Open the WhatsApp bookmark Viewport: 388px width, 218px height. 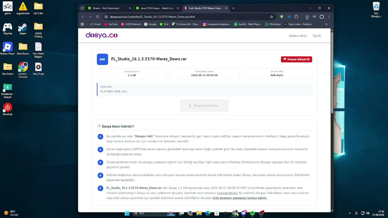(273, 24)
